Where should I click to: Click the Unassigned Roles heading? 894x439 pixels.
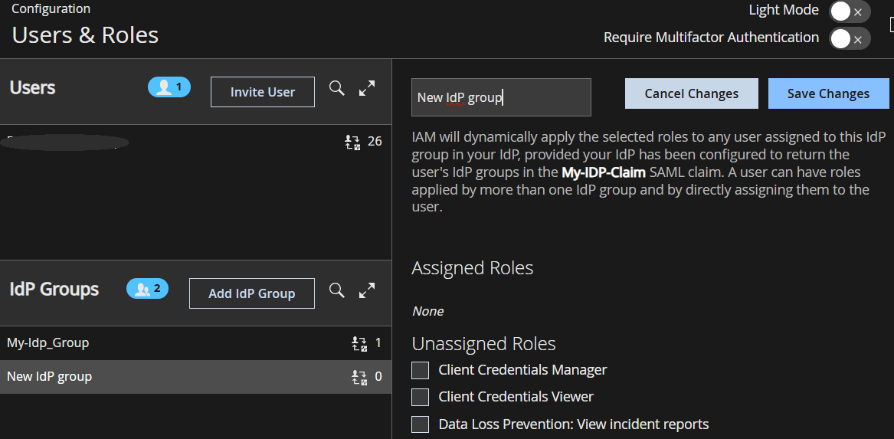tap(483, 343)
